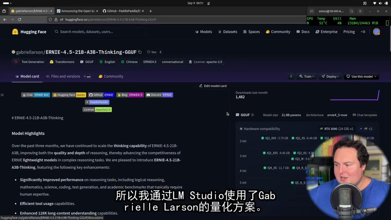
Task: Open Datasets in top navigation
Action: point(228,32)
